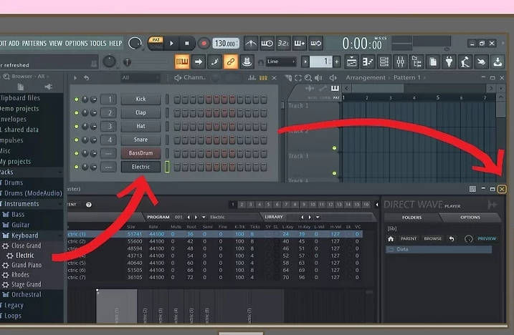This screenshot has height=335, width=514.
Task: Stop playback with the stop button
Action: pos(187,43)
